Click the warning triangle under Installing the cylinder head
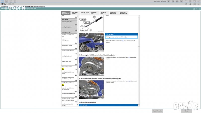Screen dimensions: 201x113 point(63,85)
